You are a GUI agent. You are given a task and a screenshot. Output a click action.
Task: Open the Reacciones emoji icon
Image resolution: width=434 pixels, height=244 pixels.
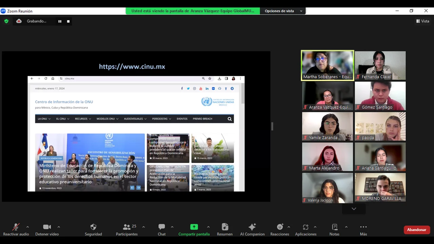[x=280, y=227]
